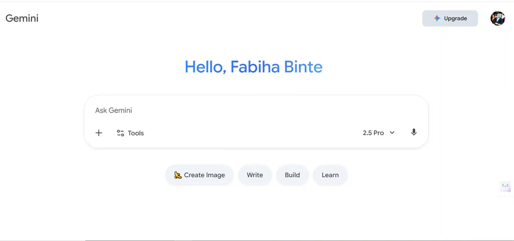Click the word 'Hello,' in the greeting

click(205, 67)
